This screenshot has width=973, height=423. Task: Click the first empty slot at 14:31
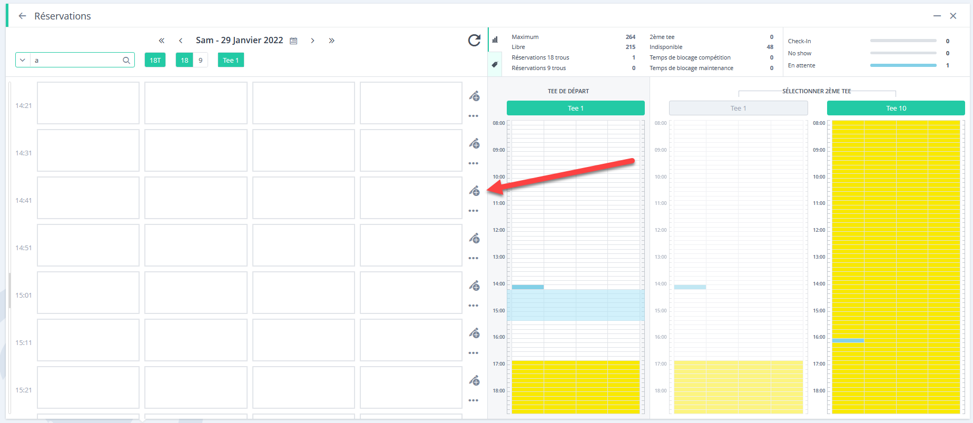pyautogui.click(x=88, y=150)
